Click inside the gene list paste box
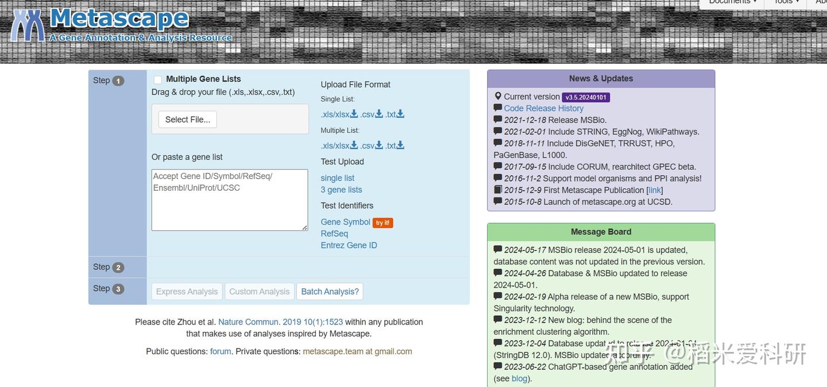This screenshot has width=827, height=387. click(229, 199)
